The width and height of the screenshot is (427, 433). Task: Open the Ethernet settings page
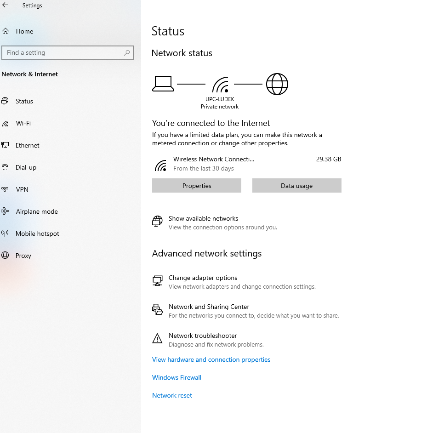point(27,145)
